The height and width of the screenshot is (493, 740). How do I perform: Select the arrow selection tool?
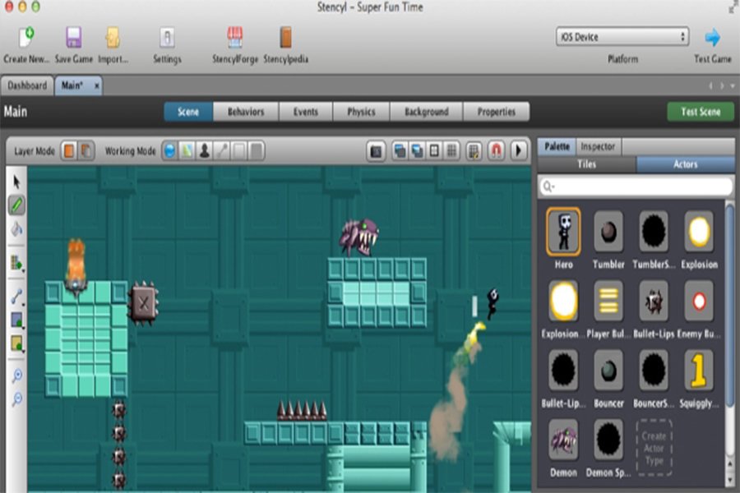click(17, 182)
